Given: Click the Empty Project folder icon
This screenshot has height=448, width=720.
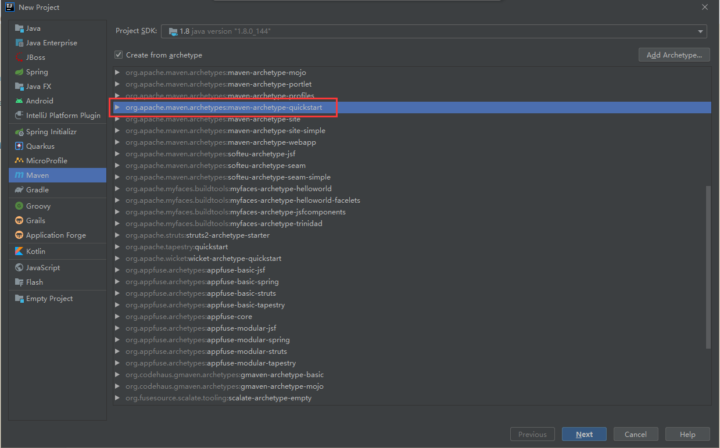Looking at the screenshot, I should click(x=19, y=299).
